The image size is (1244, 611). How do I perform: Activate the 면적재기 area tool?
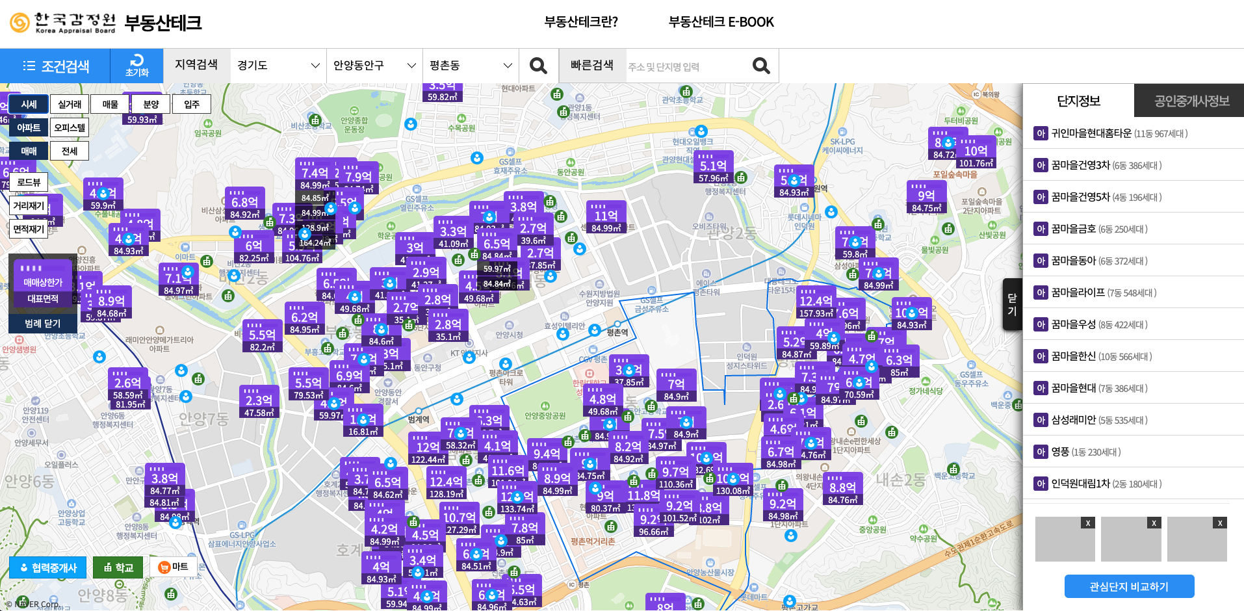(x=29, y=229)
